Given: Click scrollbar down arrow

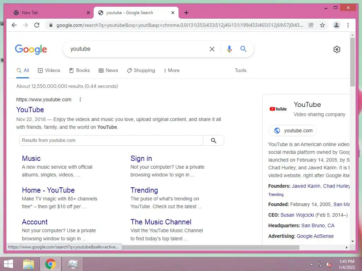Looking at the screenshot, I should click(x=352, y=241).
